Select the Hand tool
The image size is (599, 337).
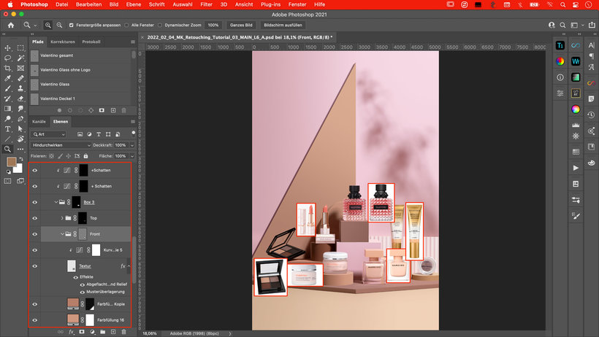tap(20, 139)
